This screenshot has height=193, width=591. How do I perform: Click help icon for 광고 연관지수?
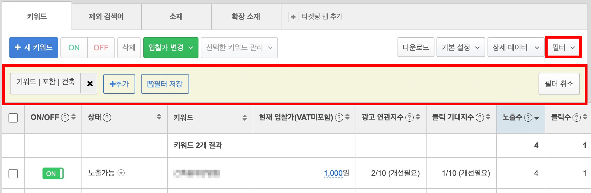[x=409, y=118]
